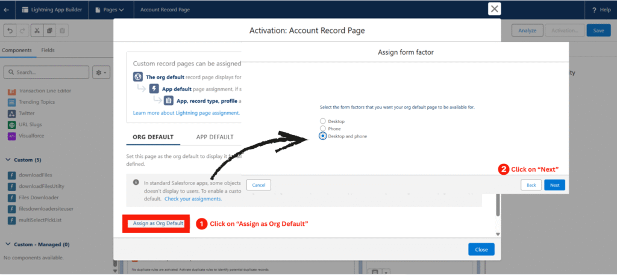
Task: Click the info icon in the notice
Action: pos(136,183)
